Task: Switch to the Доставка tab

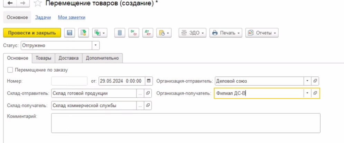Action: tap(68, 58)
